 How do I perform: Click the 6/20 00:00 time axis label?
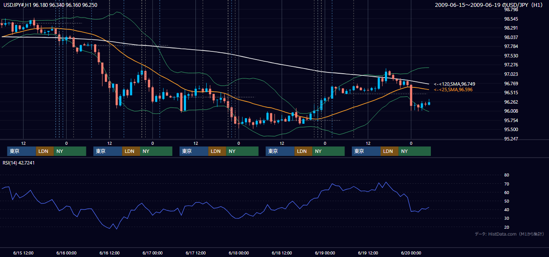[411, 253]
